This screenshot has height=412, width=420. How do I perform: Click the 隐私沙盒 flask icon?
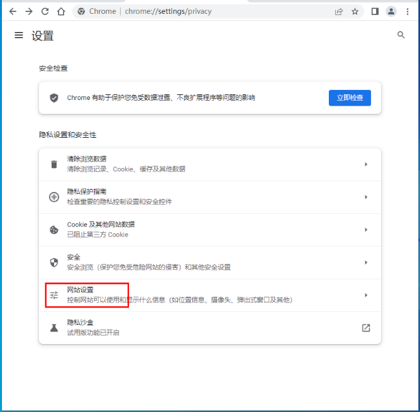coord(54,328)
